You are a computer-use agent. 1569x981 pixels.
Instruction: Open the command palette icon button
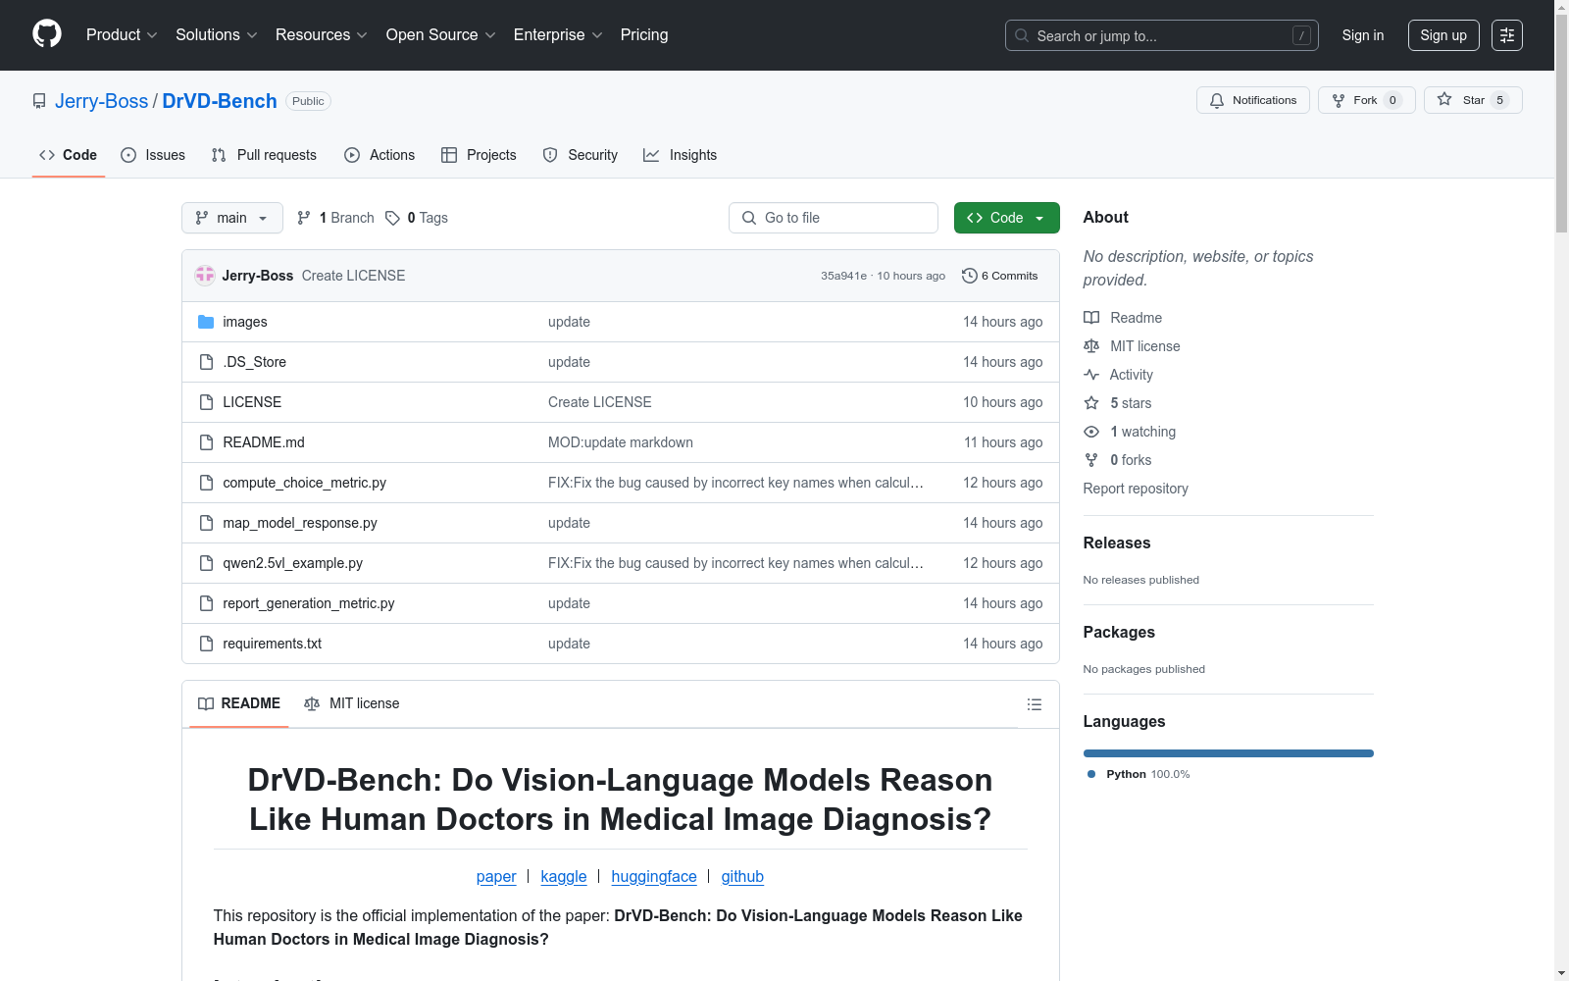[1506, 35]
